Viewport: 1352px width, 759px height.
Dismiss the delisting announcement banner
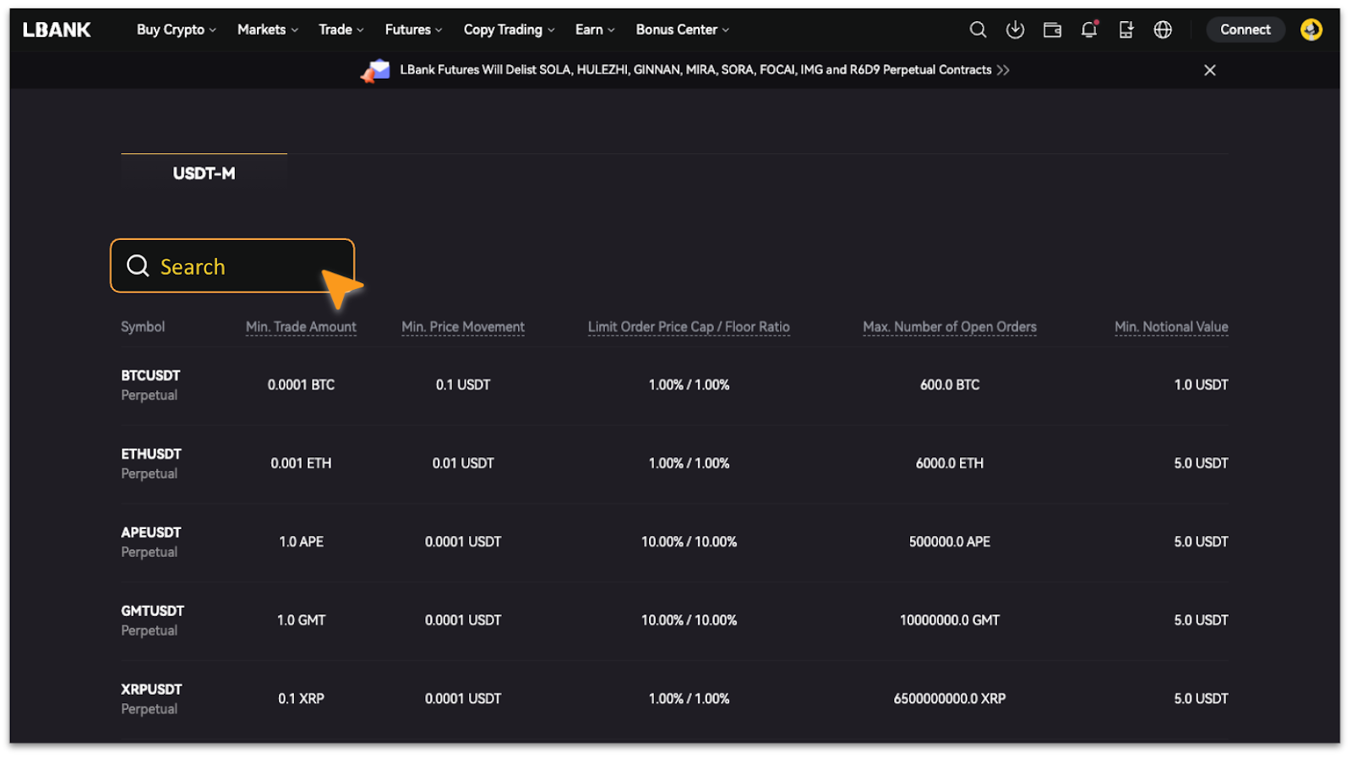(x=1209, y=70)
